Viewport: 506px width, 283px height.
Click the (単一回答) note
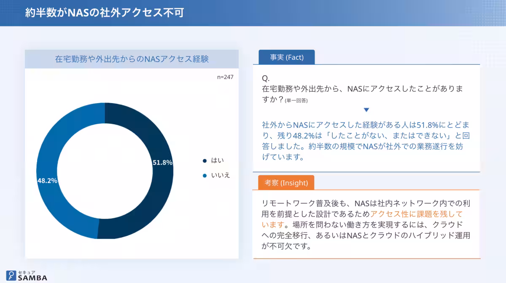(x=296, y=101)
